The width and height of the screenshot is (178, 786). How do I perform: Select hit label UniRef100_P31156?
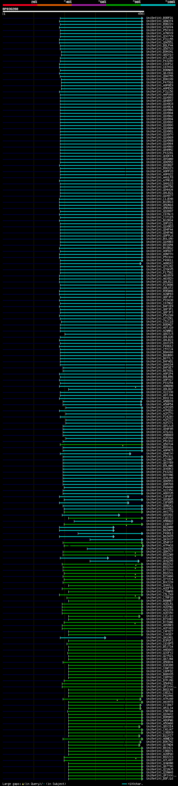tap(159, 91)
